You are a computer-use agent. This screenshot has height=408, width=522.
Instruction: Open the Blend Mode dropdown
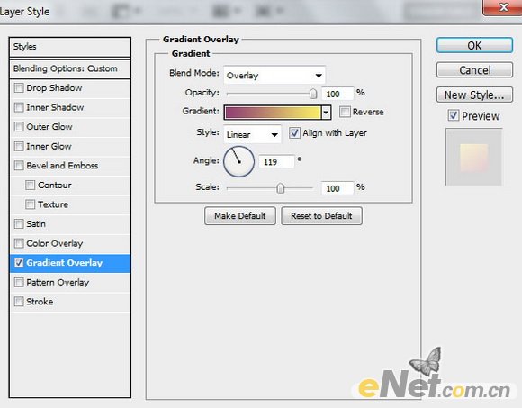pos(274,76)
